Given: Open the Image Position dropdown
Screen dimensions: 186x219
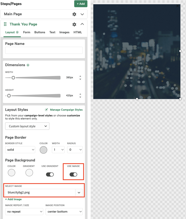Looking at the screenshot, I should coord(64,212).
